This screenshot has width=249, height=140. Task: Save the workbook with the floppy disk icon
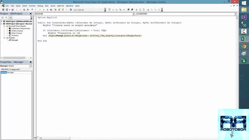(12, 10)
